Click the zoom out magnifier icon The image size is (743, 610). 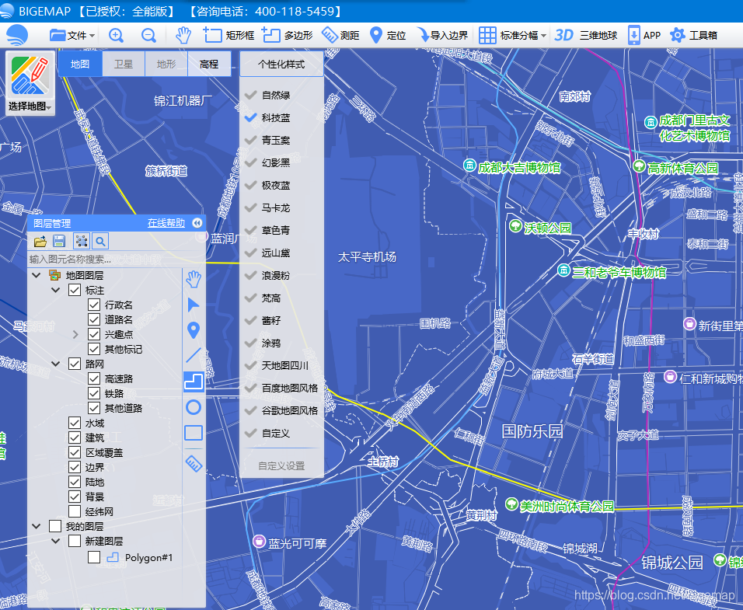(148, 36)
